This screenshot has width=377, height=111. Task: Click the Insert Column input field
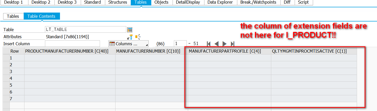click(x=72, y=43)
